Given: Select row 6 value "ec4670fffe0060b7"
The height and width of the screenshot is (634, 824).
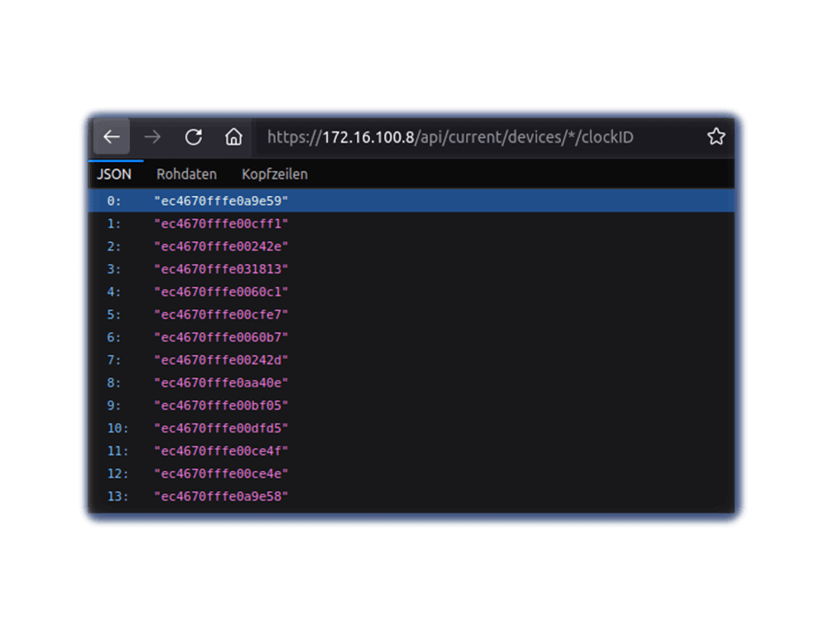Looking at the screenshot, I should 221,337.
